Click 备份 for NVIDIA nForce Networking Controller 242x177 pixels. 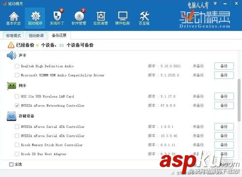224,106
